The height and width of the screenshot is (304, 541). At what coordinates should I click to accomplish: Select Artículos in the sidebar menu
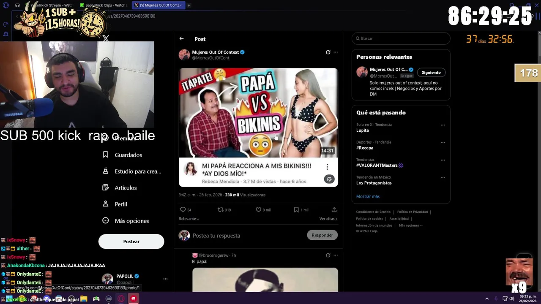pos(126,188)
